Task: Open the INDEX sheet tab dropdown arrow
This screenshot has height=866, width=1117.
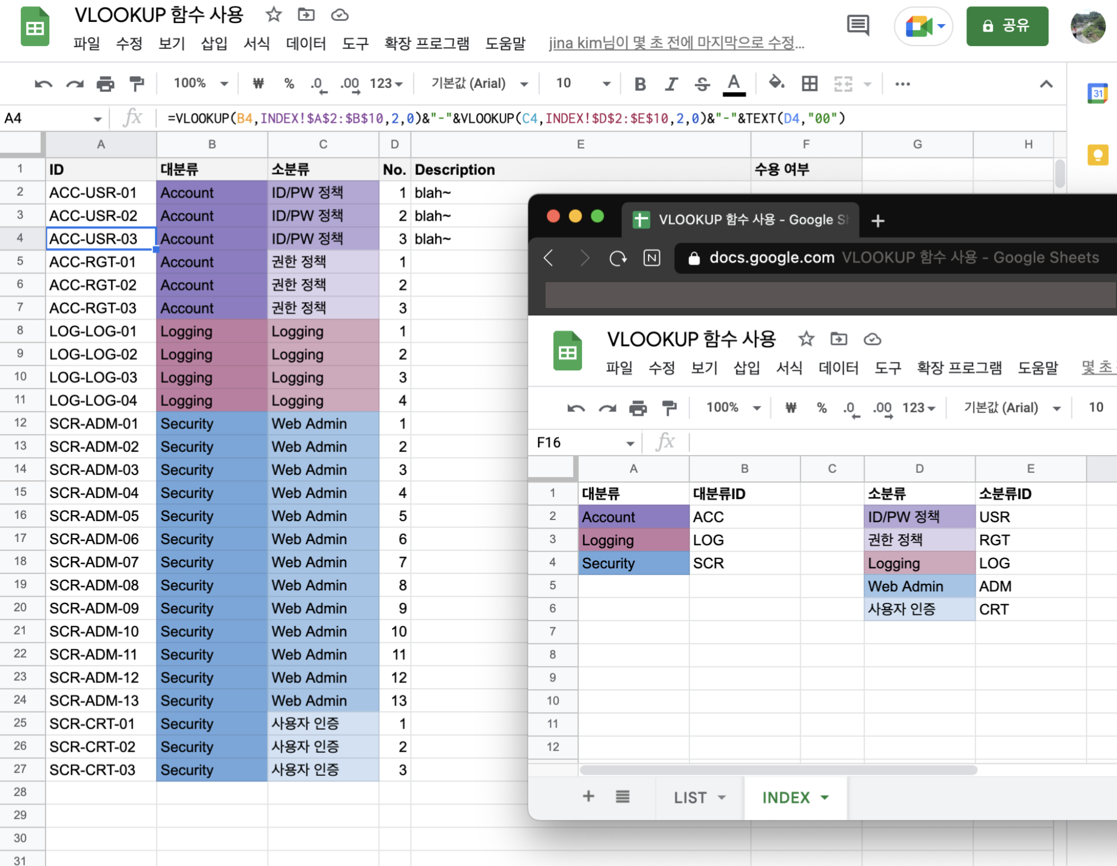Action: click(825, 797)
